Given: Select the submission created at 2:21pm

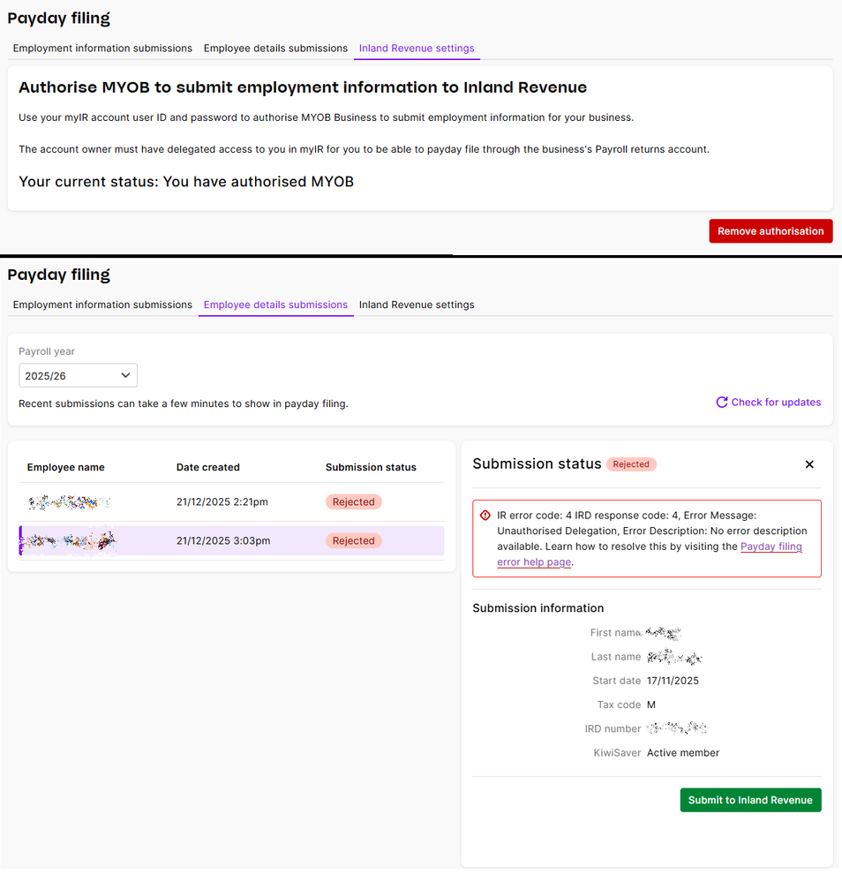Looking at the screenshot, I should 222,501.
